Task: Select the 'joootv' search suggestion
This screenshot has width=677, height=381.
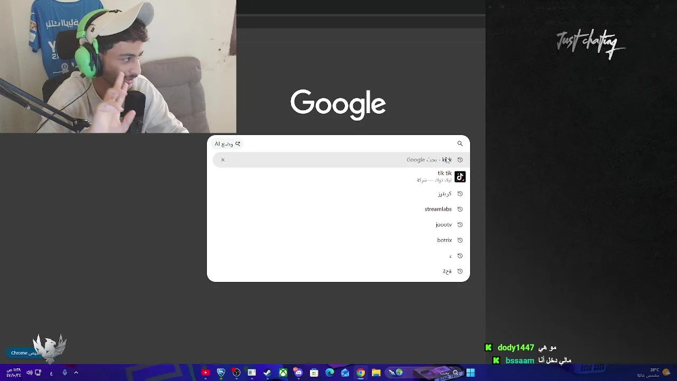Action: click(x=338, y=224)
